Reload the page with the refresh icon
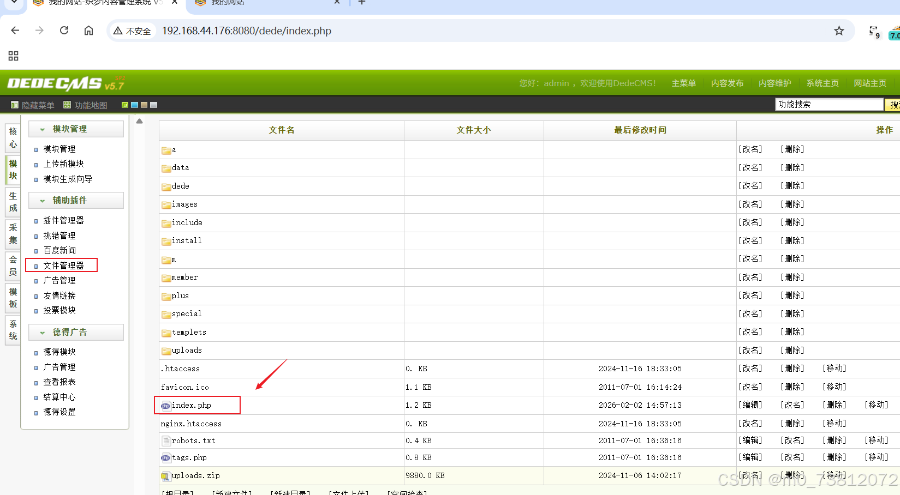The width and height of the screenshot is (900, 495). tap(64, 31)
